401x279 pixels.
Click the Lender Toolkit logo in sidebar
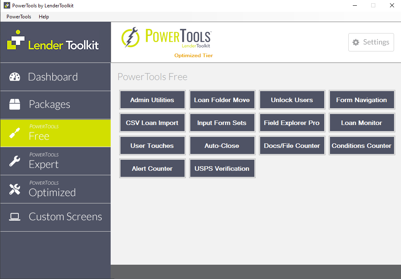pos(53,41)
